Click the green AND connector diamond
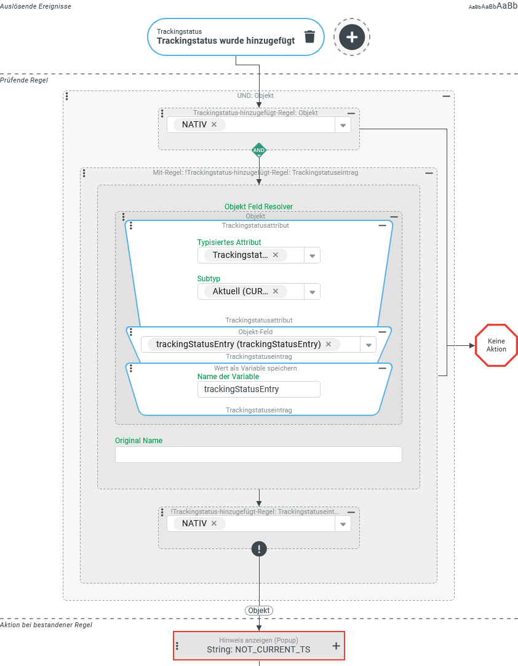Screen dimensions: 518x666 coord(259,150)
